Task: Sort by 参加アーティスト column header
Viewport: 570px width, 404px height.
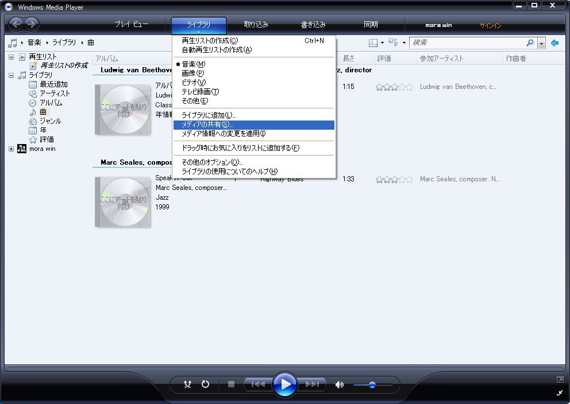Action: tap(460, 59)
